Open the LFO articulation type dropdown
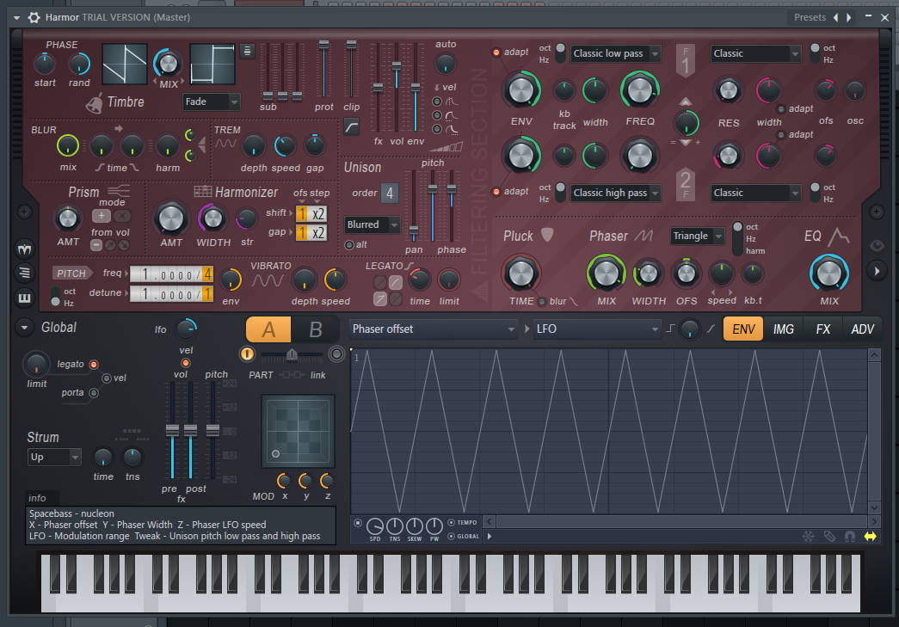The height and width of the screenshot is (627, 899). (597, 329)
